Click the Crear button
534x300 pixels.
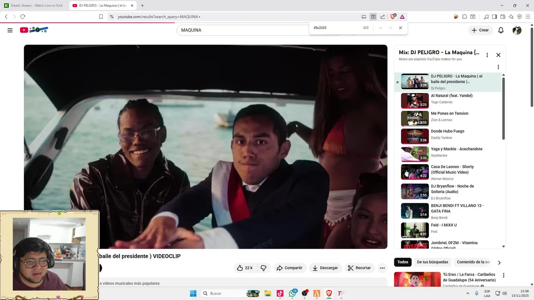click(480, 30)
